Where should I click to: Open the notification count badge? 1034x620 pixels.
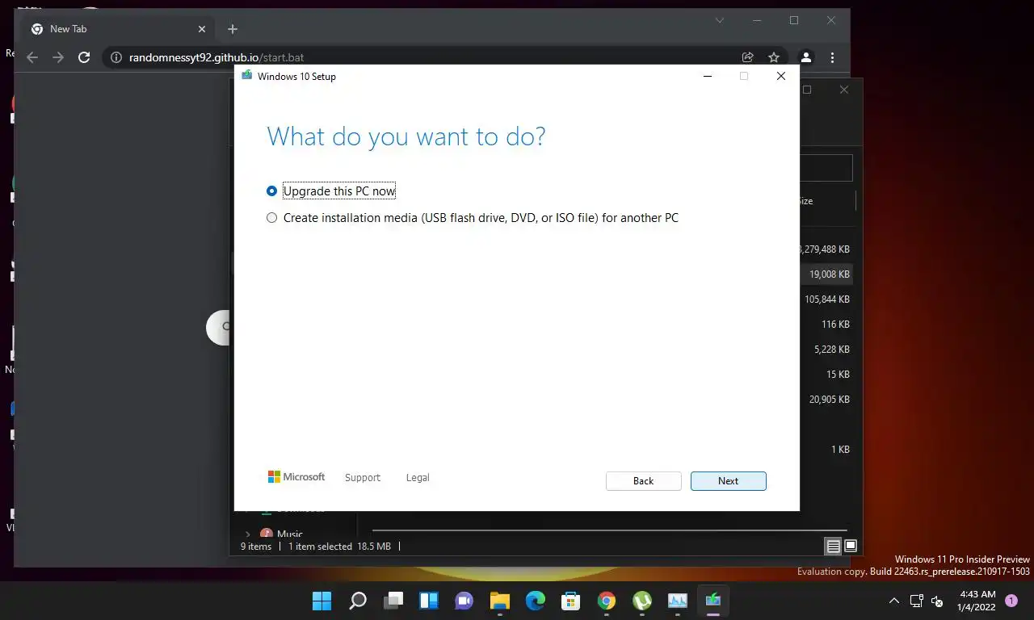[x=1011, y=601]
